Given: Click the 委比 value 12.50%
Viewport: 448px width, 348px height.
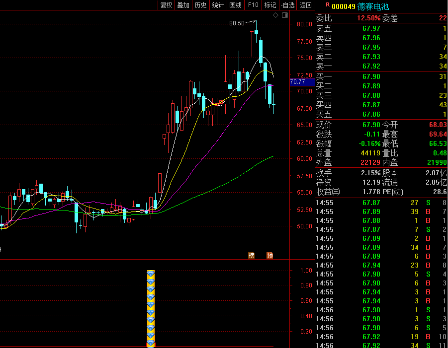Looking at the screenshot, I should tap(368, 18).
